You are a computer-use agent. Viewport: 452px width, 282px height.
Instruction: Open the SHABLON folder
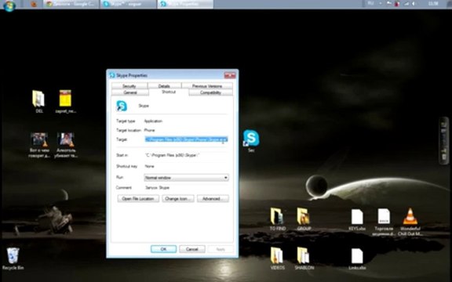tap(304, 258)
